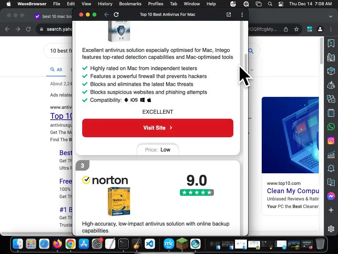Add a sidebar app with plus icon

click(x=331, y=210)
